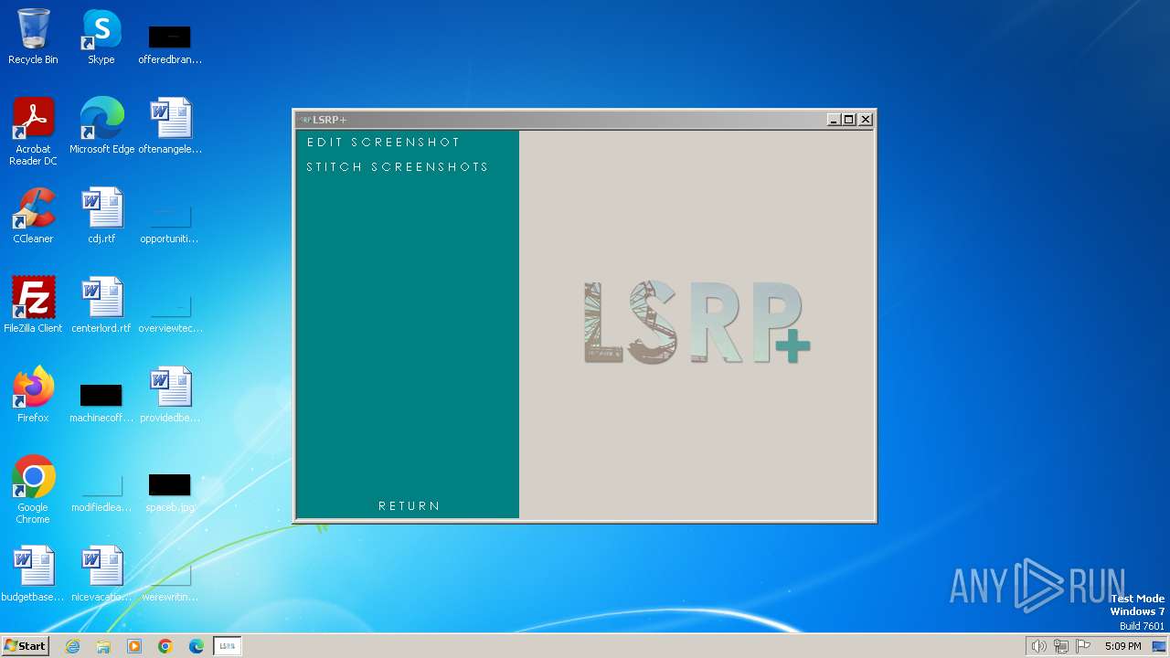Viewport: 1170px width, 658px height.
Task: Select the offeredbran... desktop file
Action: tap(170, 44)
